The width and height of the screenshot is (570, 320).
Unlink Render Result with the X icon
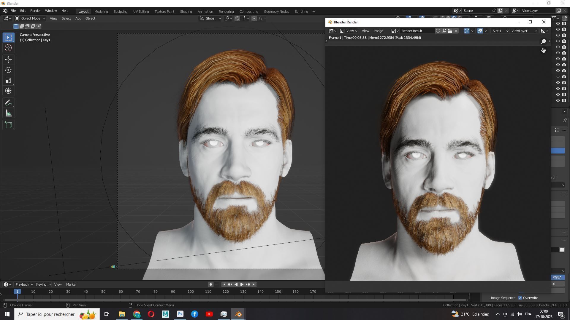456,31
